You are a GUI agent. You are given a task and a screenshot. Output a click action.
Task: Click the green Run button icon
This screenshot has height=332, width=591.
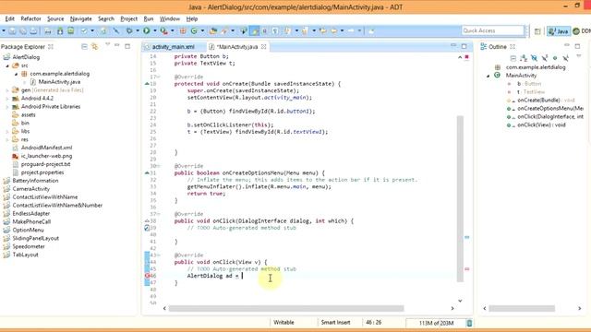click(146, 30)
